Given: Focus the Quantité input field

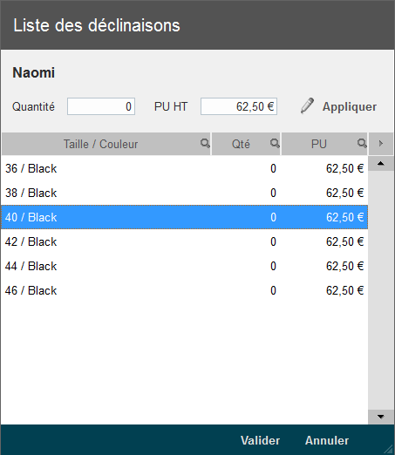Looking at the screenshot, I should pyautogui.click(x=101, y=106).
